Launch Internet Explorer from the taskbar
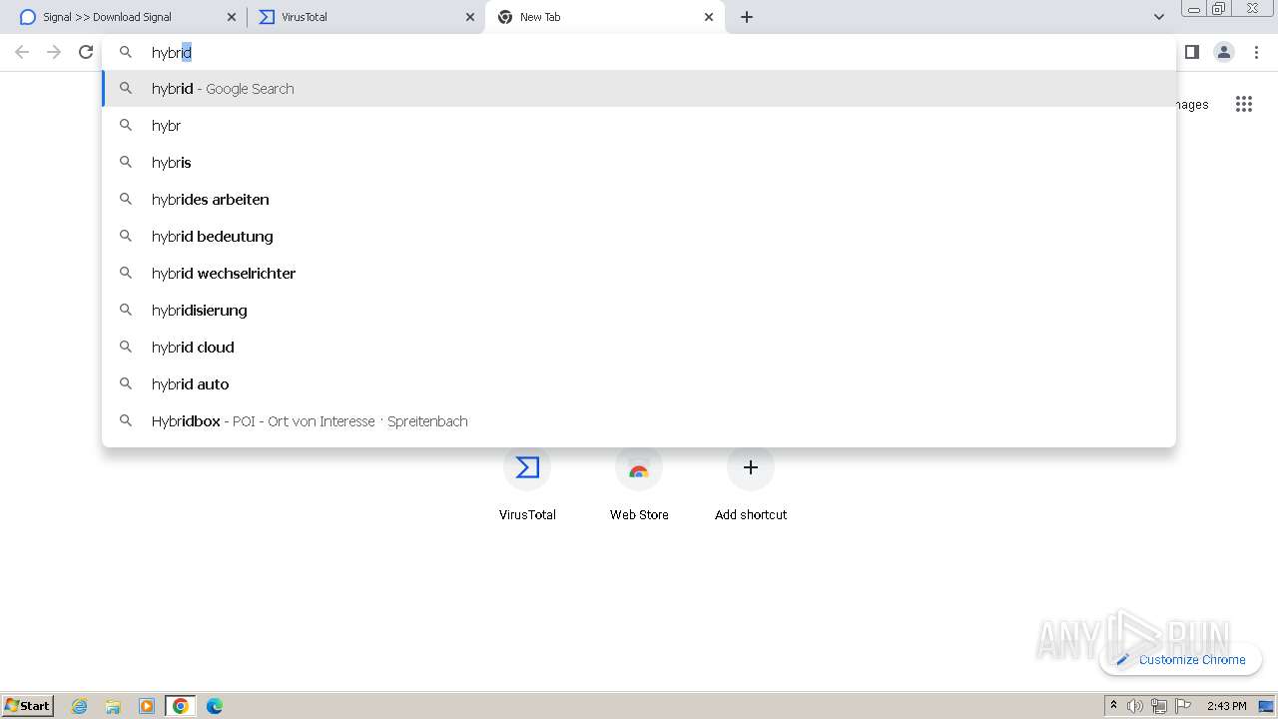Screen dimensions: 1278x719 click(x=80, y=706)
